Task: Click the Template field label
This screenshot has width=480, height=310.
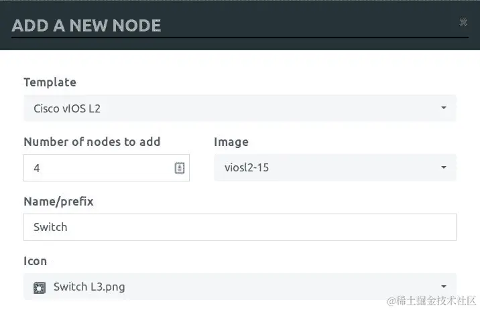Action: [x=50, y=82]
